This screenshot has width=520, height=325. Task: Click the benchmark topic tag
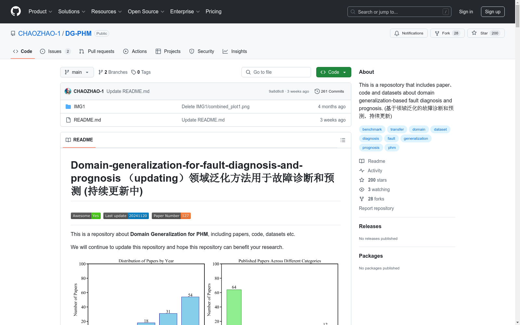coord(372,129)
